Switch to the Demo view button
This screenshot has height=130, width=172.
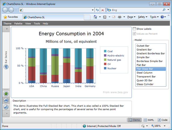pos(135,120)
